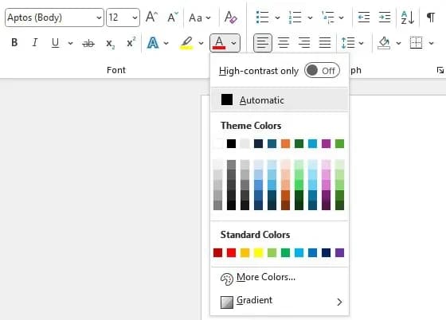Expand bullet library dropdown arrow
Viewport: 446px width, 320px height.
pos(277,18)
